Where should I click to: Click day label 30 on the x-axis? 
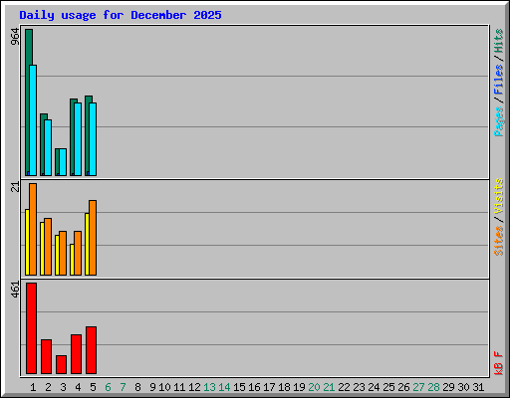point(463,387)
